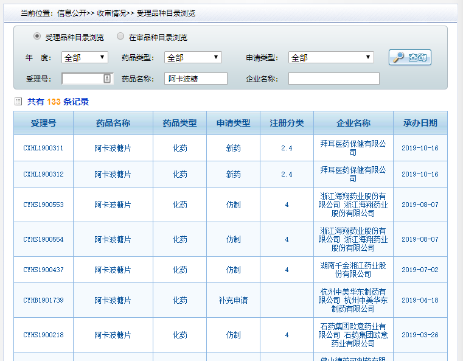
Task: Open record CXHL1900312
Action: pos(43,174)
